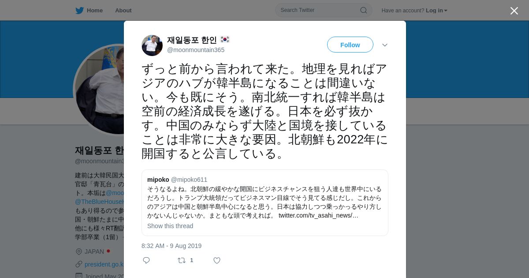Retweet using the retweet arrows icon
Image resolution: width=529 pixels, height=278 pixels.
click(181, 260)
